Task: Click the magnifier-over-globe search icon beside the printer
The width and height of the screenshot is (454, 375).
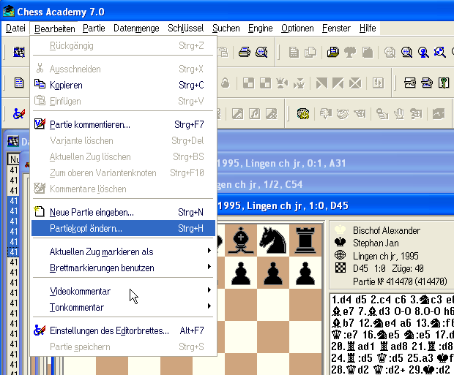Action: coord(261,53)
